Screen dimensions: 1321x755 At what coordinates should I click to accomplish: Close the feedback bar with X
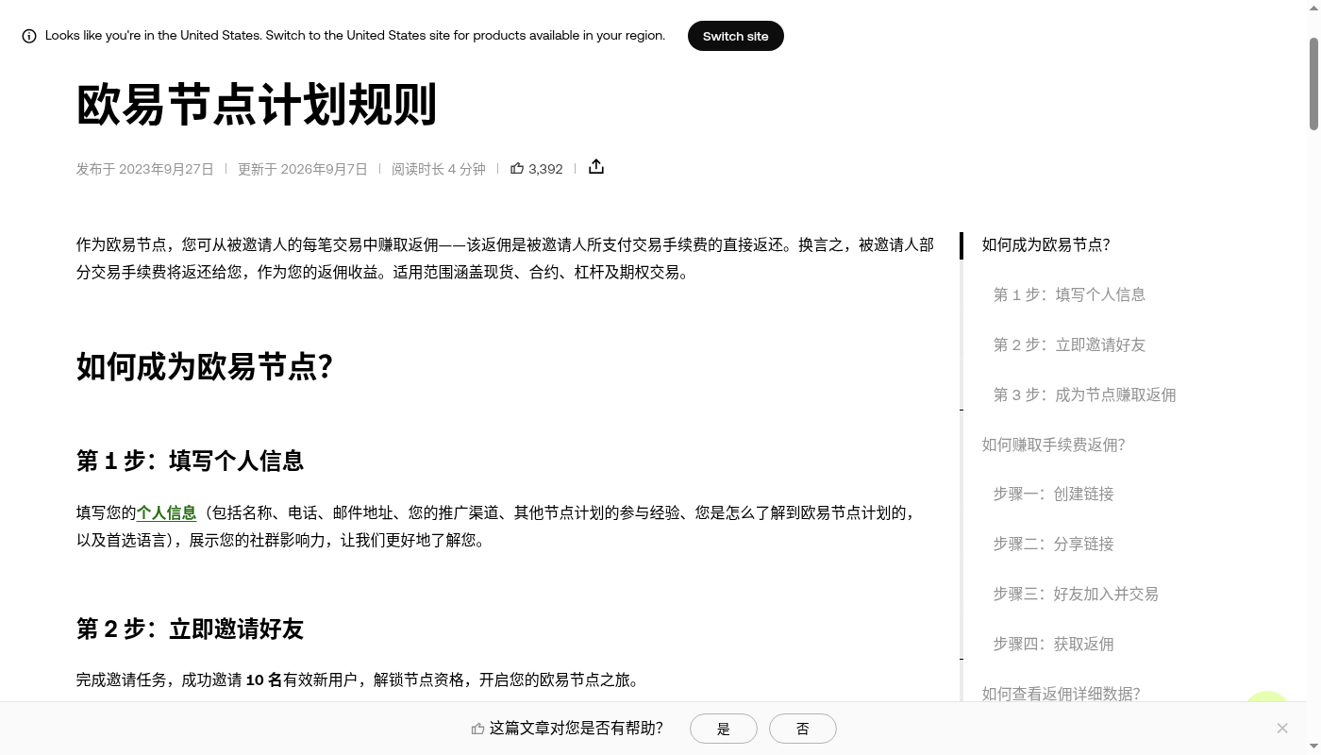[1282, 728]
